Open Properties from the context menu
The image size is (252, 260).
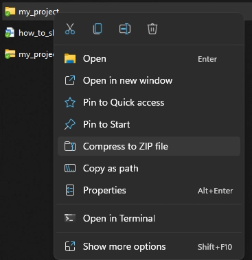click(x=149, y=190)
